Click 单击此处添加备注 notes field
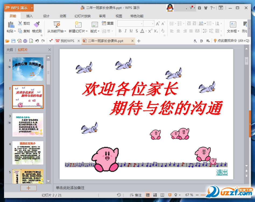The width and height of the screenshot is (255, 202). tap(70, 188)
